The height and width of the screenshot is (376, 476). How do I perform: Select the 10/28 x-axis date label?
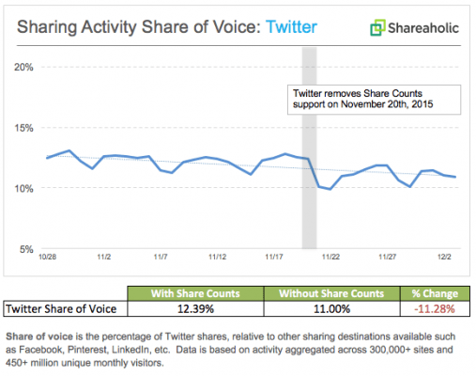coord(47,257)
